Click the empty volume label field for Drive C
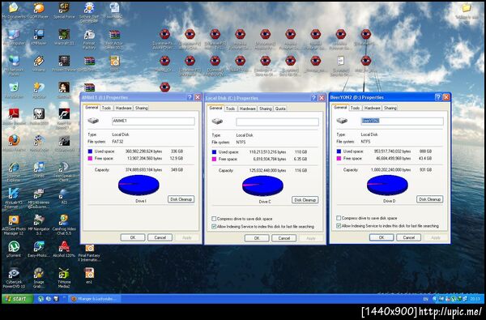The image size is (486, 320). point(277,122)
